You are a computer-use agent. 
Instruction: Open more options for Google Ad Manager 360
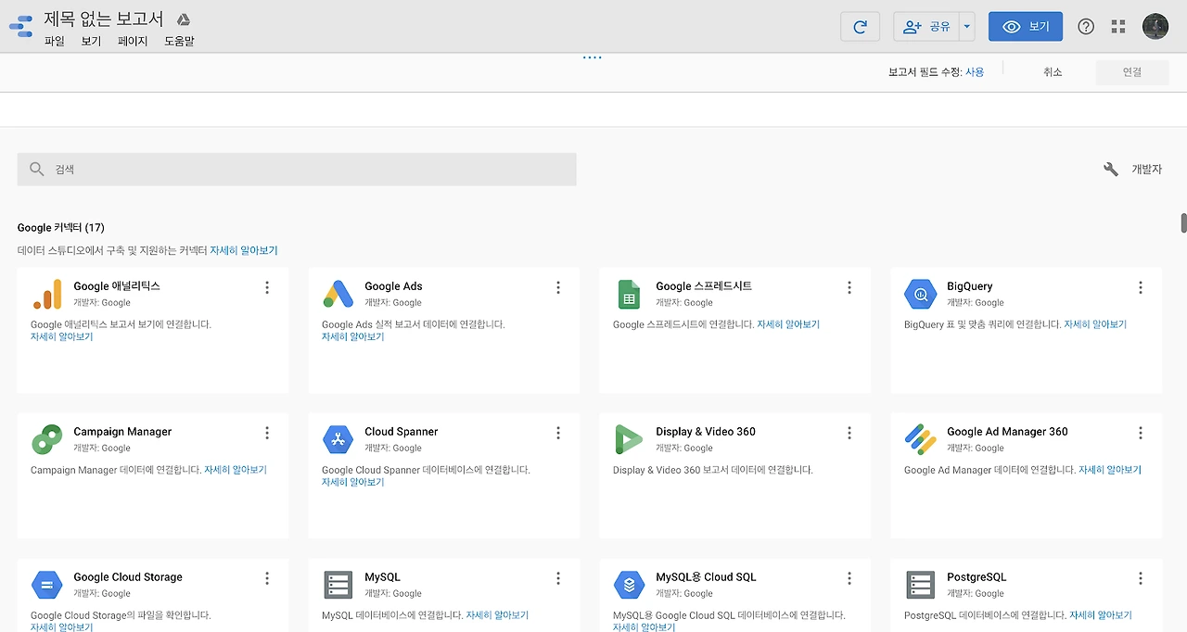(1141, 433)
